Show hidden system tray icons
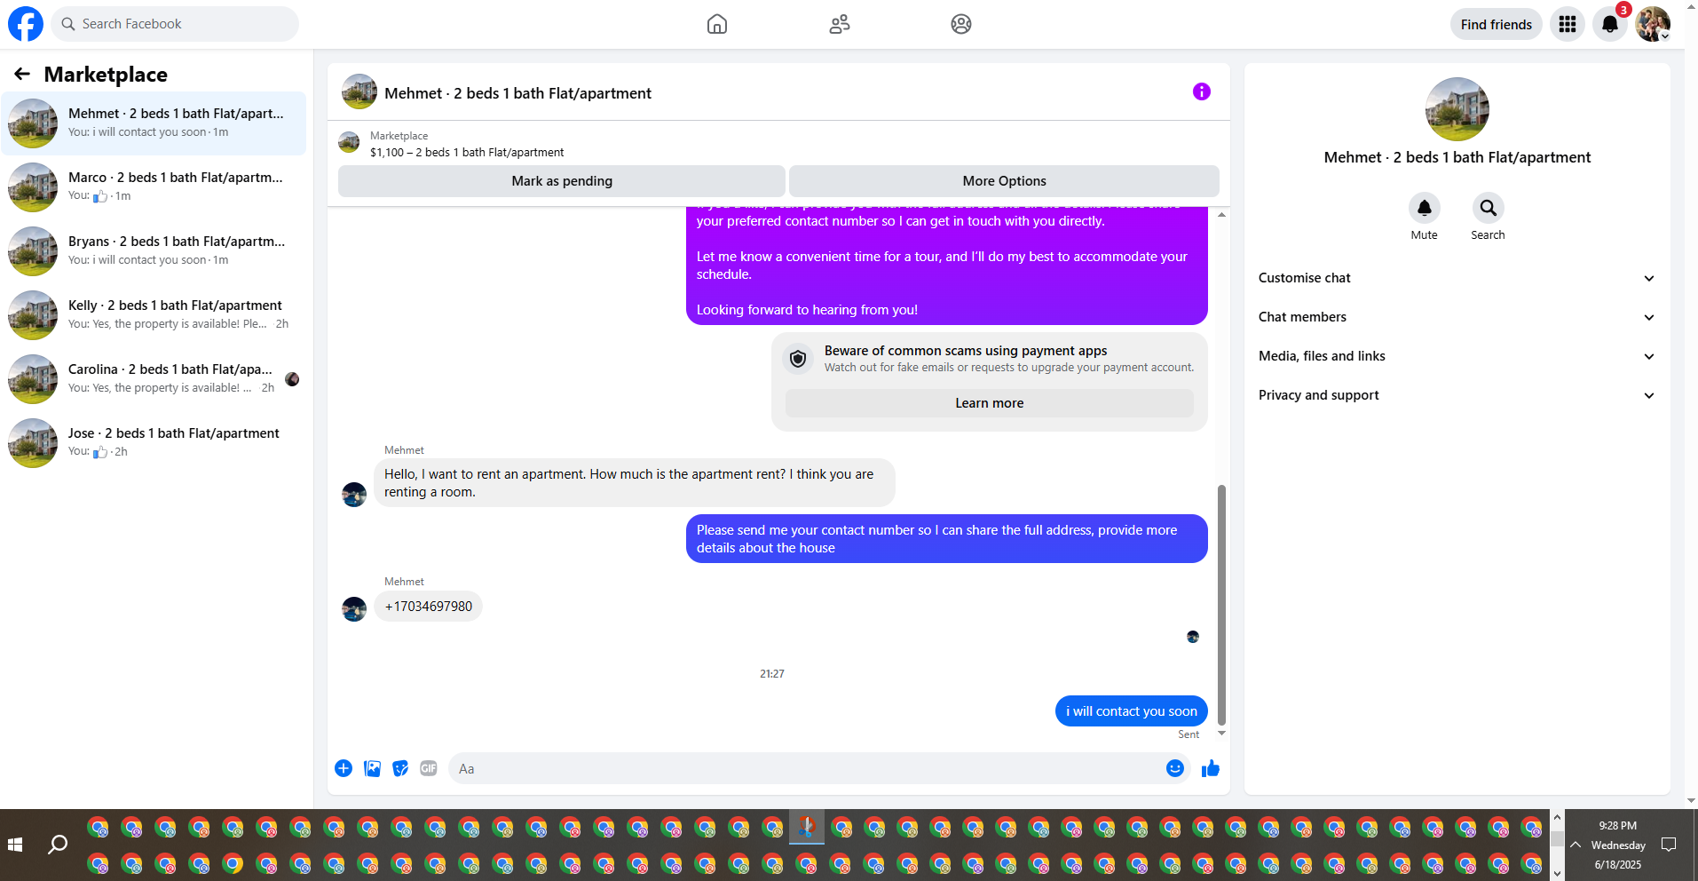 click(1576, 845)
